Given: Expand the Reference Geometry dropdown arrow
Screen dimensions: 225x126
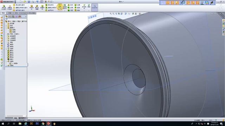Looking at the screenshot, I should pos(84,10).
